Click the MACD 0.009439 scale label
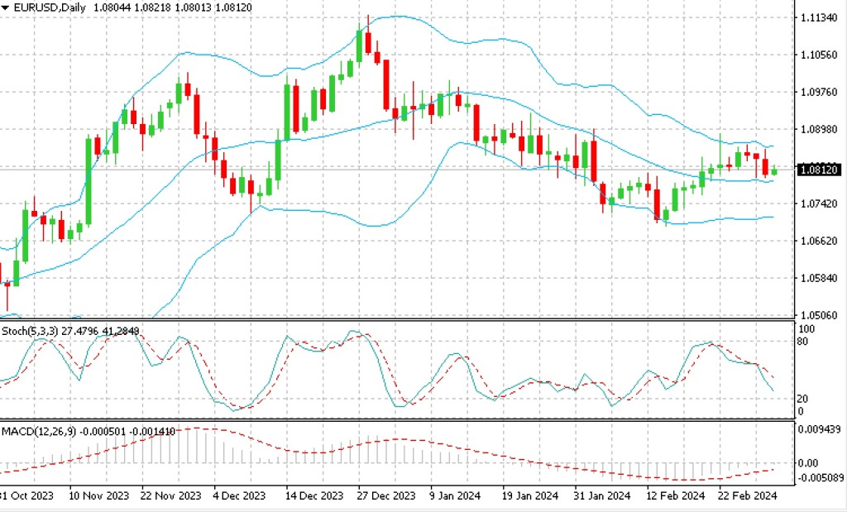The image size is (847, 512). click(x=818, y=428)
